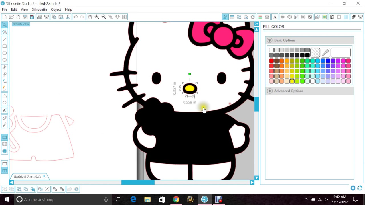
Task: Collapse the side panel with double arrow
Action: (x=257, y=24)
